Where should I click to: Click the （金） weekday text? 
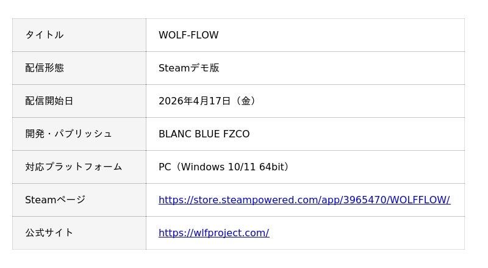[x=246, y=101]
